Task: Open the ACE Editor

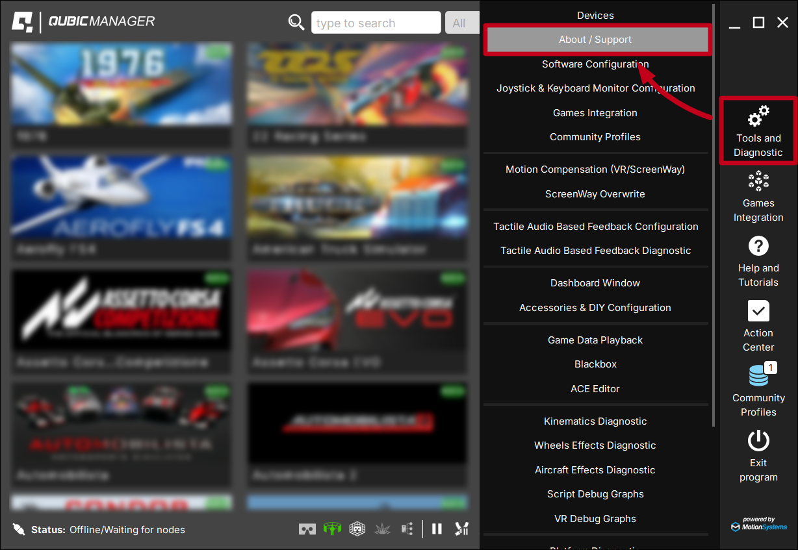Action: click(595, 388)
